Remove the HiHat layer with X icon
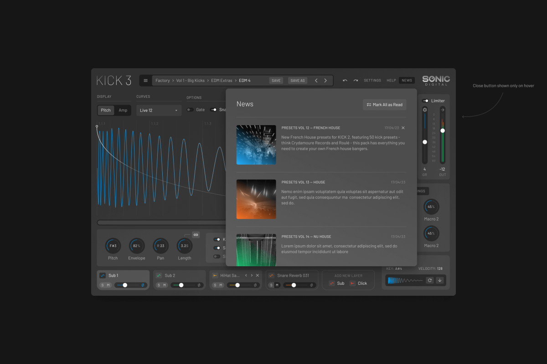Viewport: 547px width, 364px height. (x=258, y=275)
